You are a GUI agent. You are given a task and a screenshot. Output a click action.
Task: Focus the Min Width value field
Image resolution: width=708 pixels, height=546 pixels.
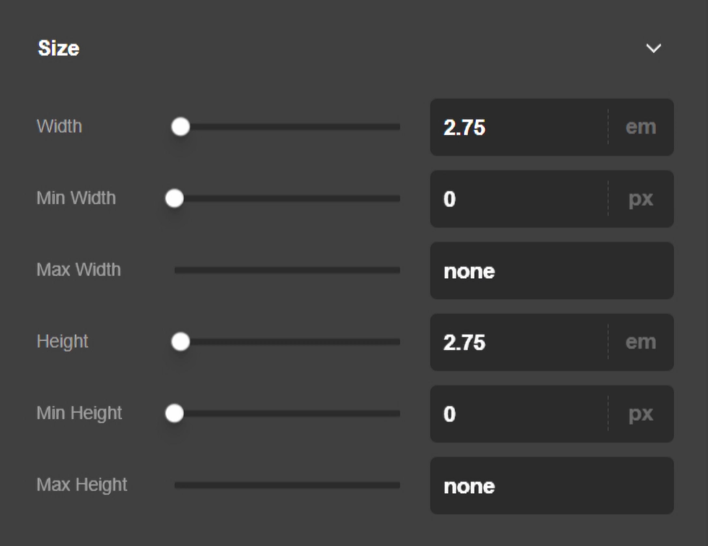pos(515,199)
